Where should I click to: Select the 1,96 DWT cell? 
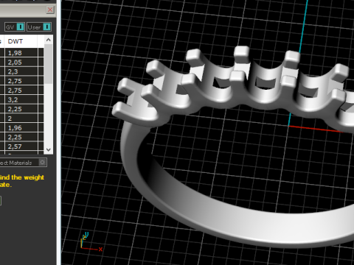pyautogui.click(x=21, y=127)
